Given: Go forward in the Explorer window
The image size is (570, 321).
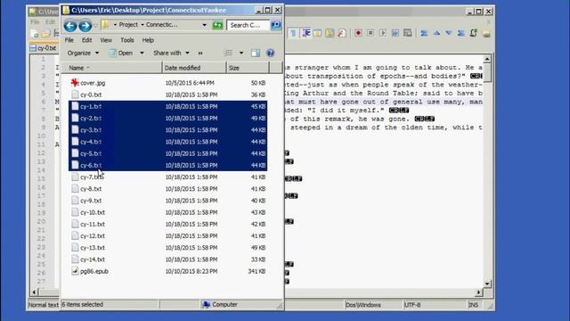Looking at the screenshot, I should point(85,26).
